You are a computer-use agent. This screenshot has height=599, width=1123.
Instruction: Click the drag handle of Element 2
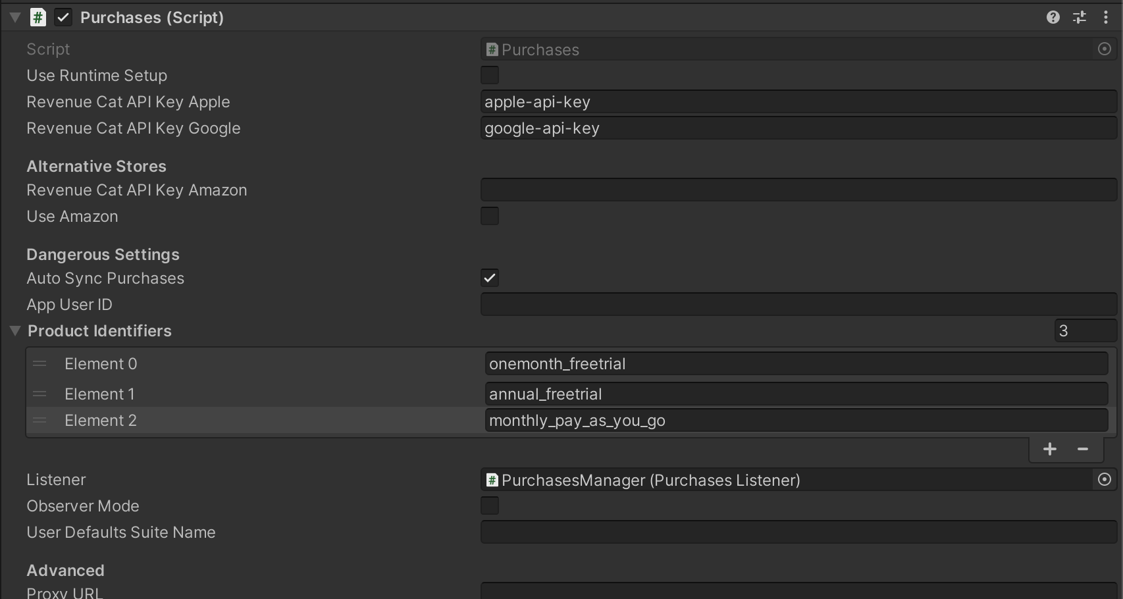coord(39,421)
